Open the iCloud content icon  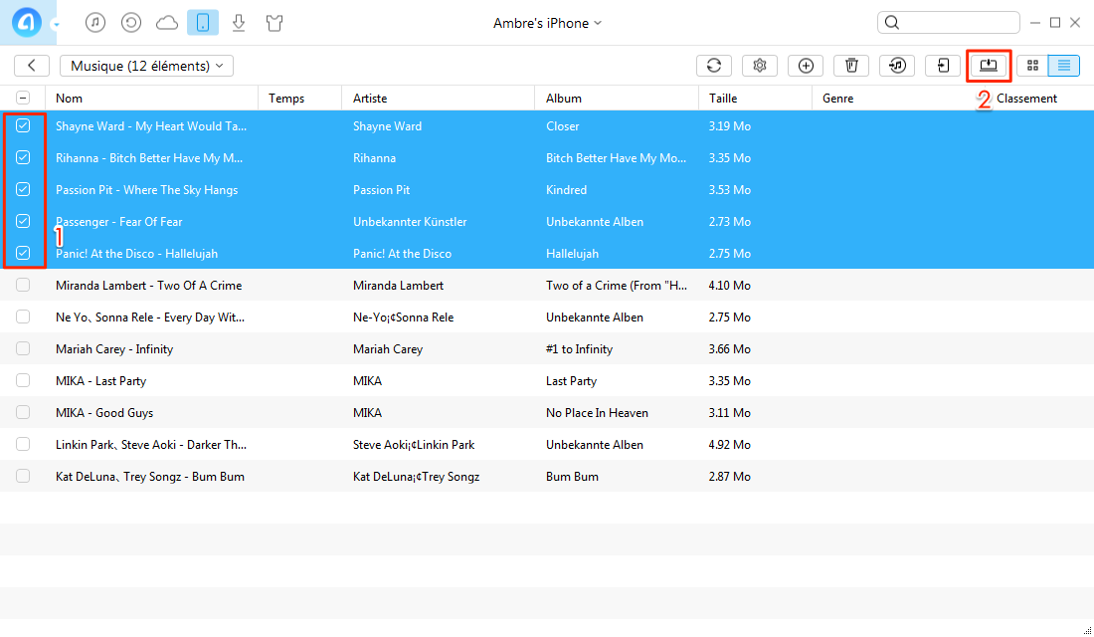(167, 23)
